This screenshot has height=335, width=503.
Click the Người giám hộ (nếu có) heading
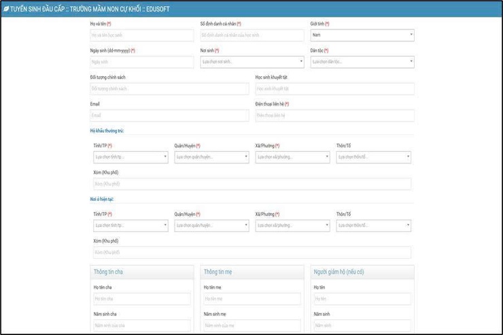tap(339, 272)
